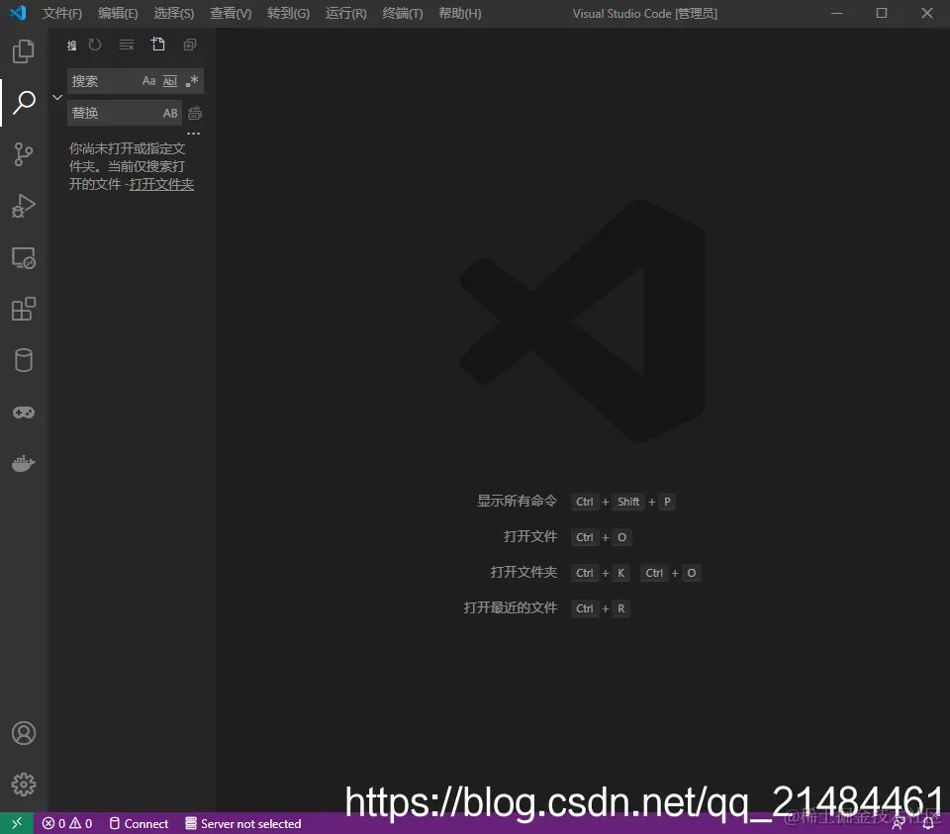This screenshot has height=834, width=950.
Task: Open the Run and Debug view
Action: 23,206
